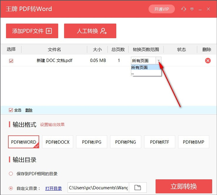
Task: Click file name 新建 DOC 文档.pdf
Action: click(54, 60)
